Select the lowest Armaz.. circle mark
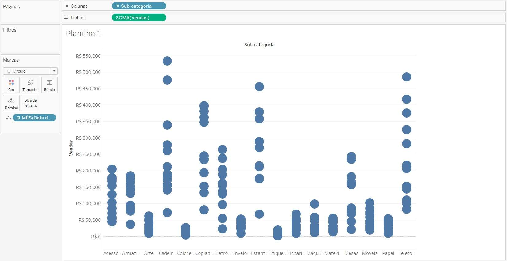This screenshot has height=261, width=507. point(130,224)
